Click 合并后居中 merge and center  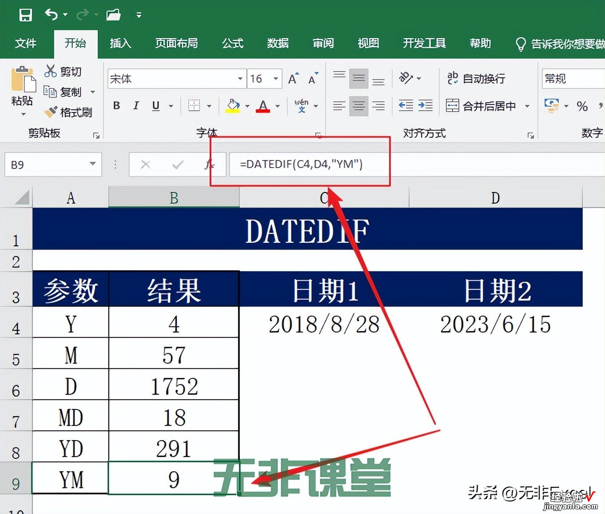coord(481,106)
